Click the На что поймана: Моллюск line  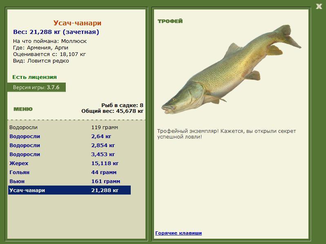click(x=50, y=41)
